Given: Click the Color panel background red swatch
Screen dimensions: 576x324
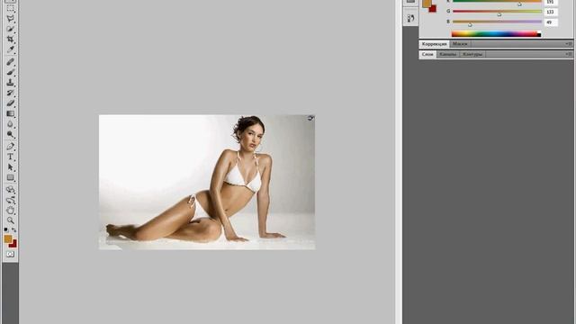Looking at the screenshot, I should [x=433, y=9].
